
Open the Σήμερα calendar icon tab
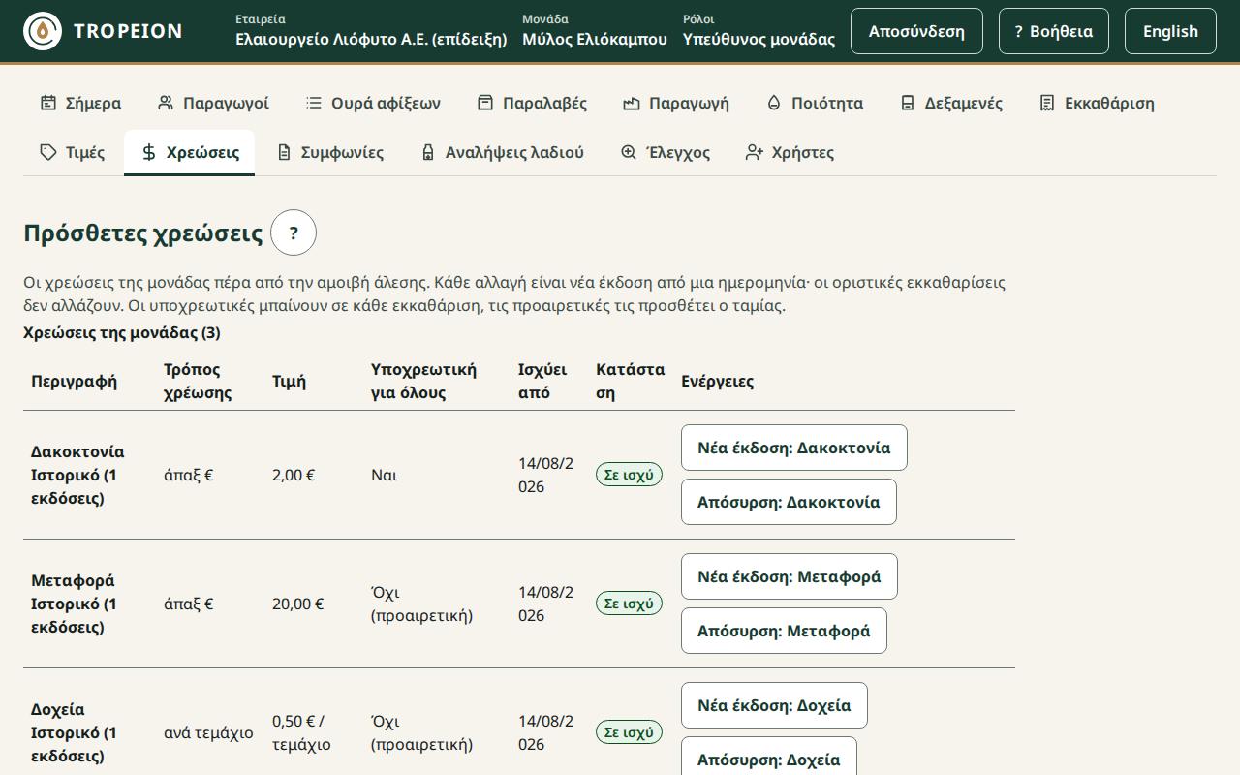[48, 103]
